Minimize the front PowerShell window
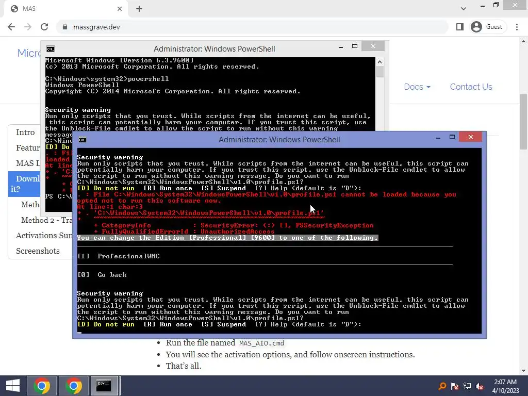528x396 pixels. 438,137
